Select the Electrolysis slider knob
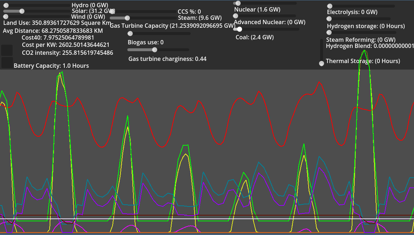This screenshot has height=235, width=414. tap(330, 6)
